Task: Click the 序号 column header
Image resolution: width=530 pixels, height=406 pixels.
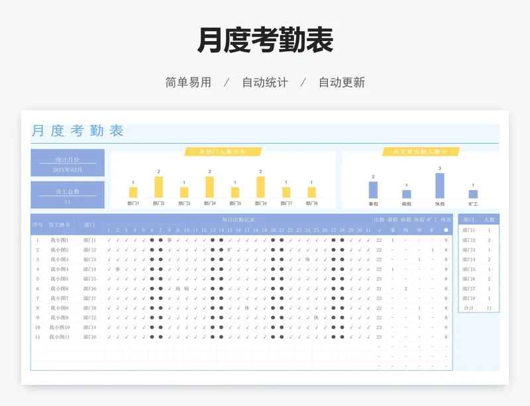Action: click(x=37, y=225)
